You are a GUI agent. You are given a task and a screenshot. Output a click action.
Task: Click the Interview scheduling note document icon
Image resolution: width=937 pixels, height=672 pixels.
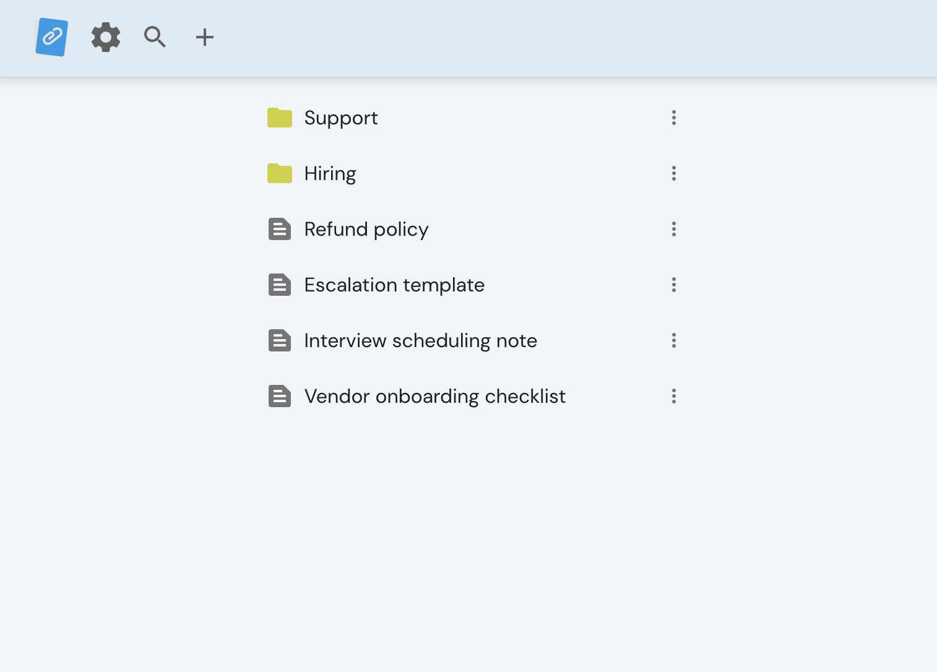point(280,340)
